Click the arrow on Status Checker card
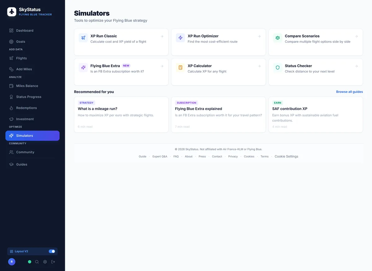This screenshot has width=372, height=271. tap(356, 66)
